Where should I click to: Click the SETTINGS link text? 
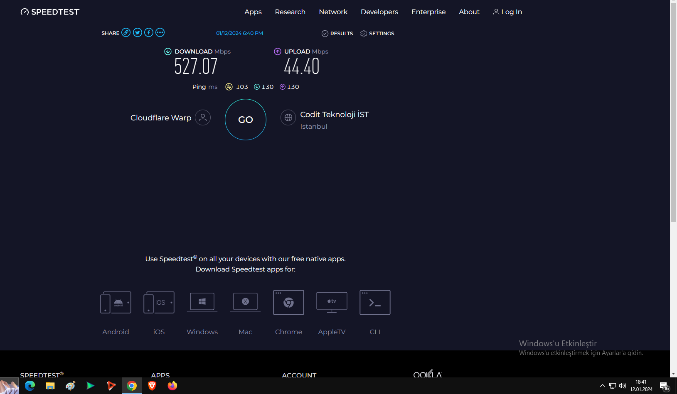tap(382, 34)
